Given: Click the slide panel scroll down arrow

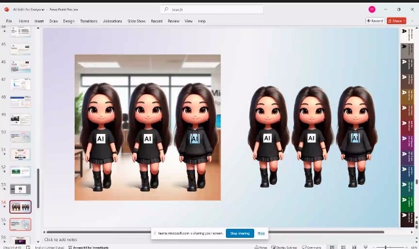Looking at the screenshot, I should (38, 242).
